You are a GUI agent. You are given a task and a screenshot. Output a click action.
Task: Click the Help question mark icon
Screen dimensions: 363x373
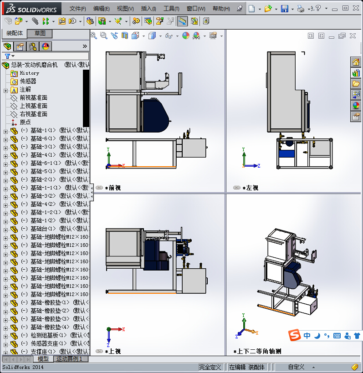pyautogui.click(x=318, y=8)
